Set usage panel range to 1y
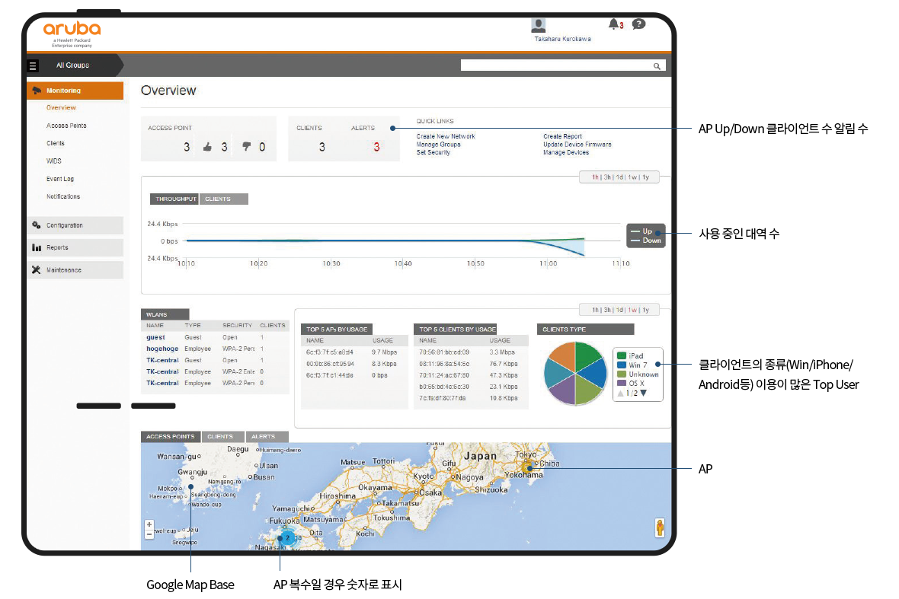899x599 pixels. [x=645, y=310]
